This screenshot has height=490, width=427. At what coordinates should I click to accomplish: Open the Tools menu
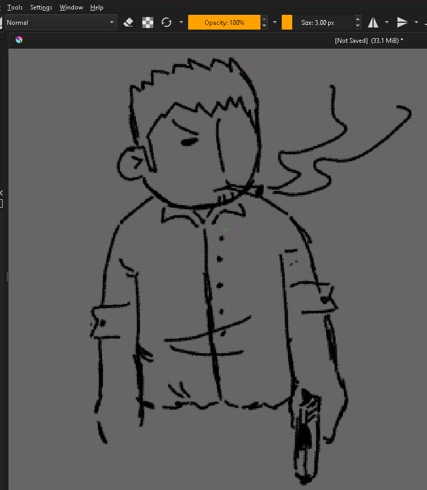[15, 7]
